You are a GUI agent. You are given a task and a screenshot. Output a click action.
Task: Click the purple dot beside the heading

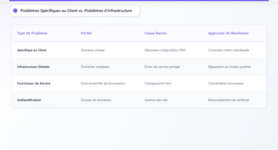[15, 11]
